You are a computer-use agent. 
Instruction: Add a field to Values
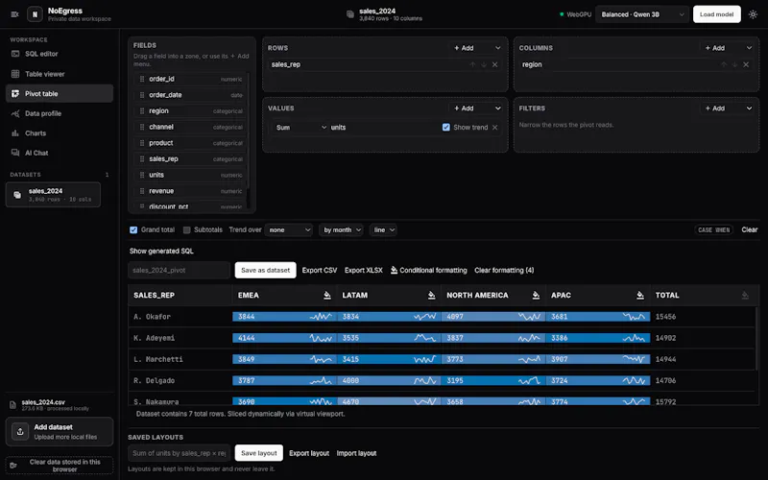pos(464,108)
